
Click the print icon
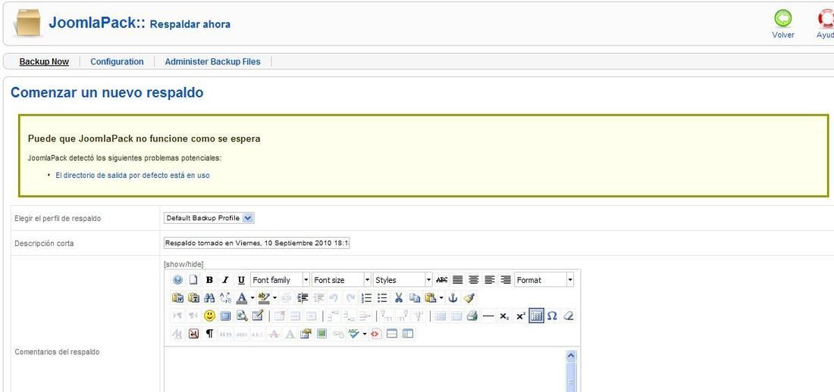pos(472,316)
